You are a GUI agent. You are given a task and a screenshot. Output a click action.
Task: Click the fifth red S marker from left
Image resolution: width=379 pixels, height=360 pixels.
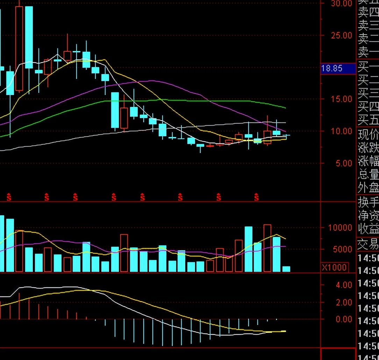pyautogui.click(x=142, y=197)
